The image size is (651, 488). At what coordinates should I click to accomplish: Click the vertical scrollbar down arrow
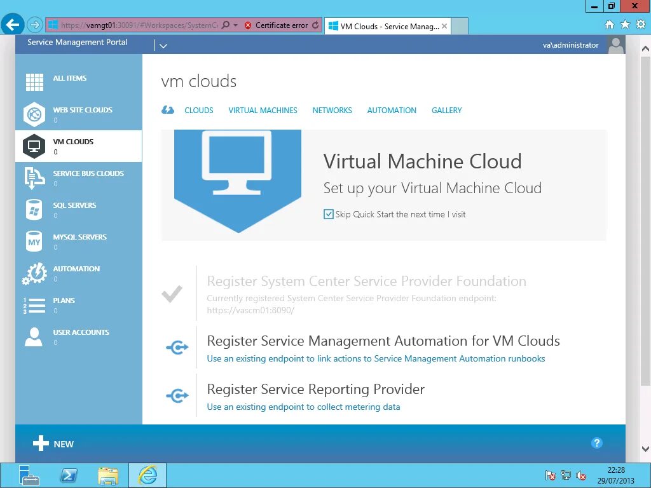coord(645,449)
